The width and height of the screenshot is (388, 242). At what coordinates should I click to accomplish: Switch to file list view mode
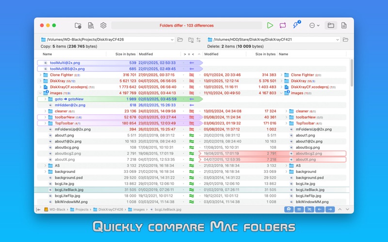pos(344,26)
